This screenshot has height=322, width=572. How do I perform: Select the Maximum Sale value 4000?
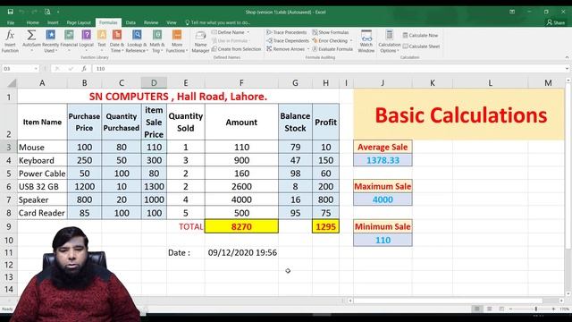[383, 199]
